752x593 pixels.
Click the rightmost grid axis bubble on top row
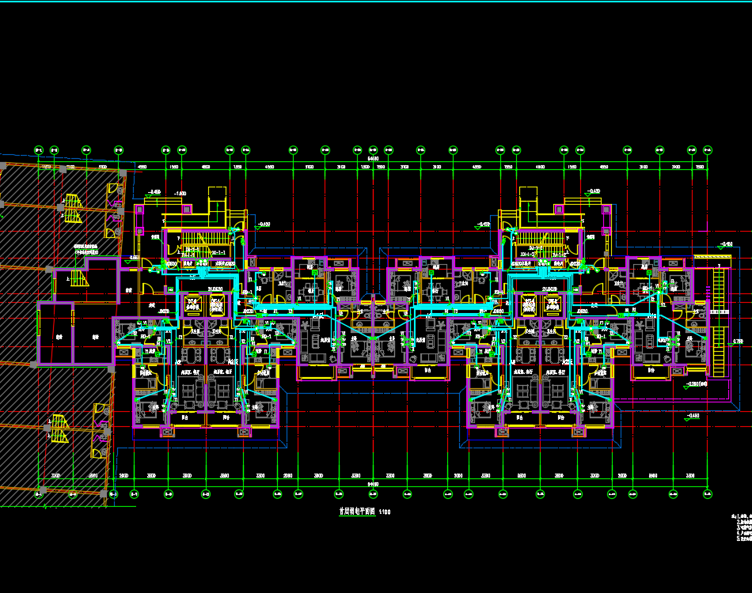(708, 149)
